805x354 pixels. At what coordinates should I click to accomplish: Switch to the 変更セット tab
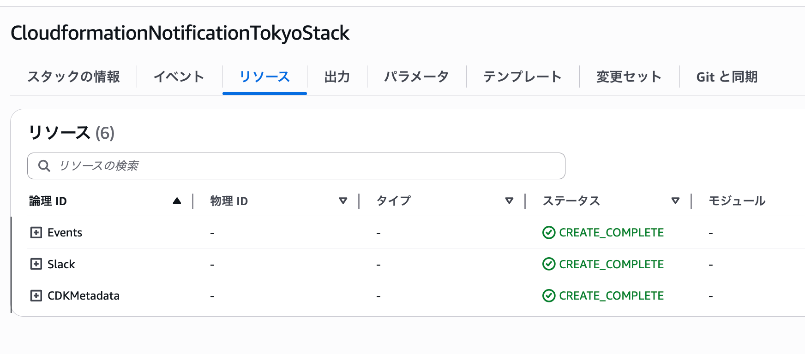click(629, 77)
